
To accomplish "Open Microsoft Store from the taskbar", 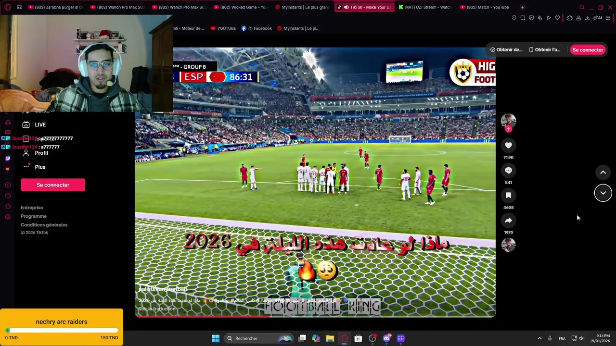I will tap(358, 338).
